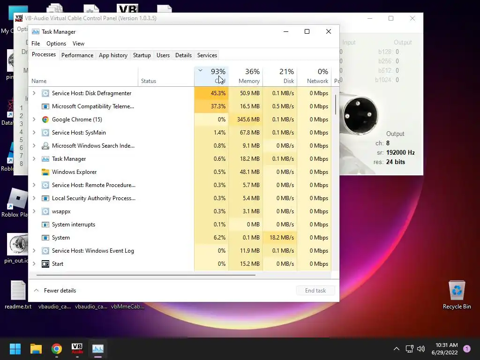Open the View menu in Task Manager
Image resolution: width=480 pixels, height=360 pixels.
tap(78, 44)
